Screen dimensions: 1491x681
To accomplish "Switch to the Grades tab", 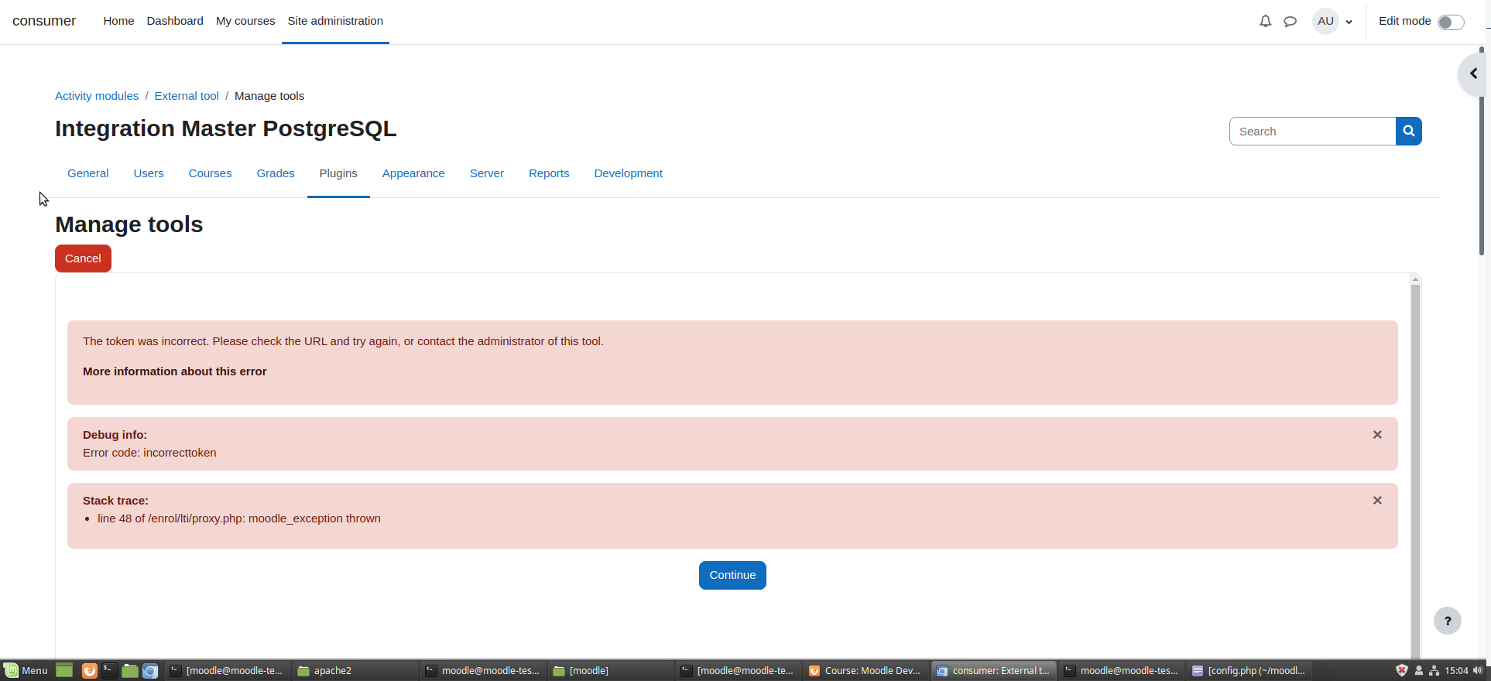I will [x=276, y=173].
